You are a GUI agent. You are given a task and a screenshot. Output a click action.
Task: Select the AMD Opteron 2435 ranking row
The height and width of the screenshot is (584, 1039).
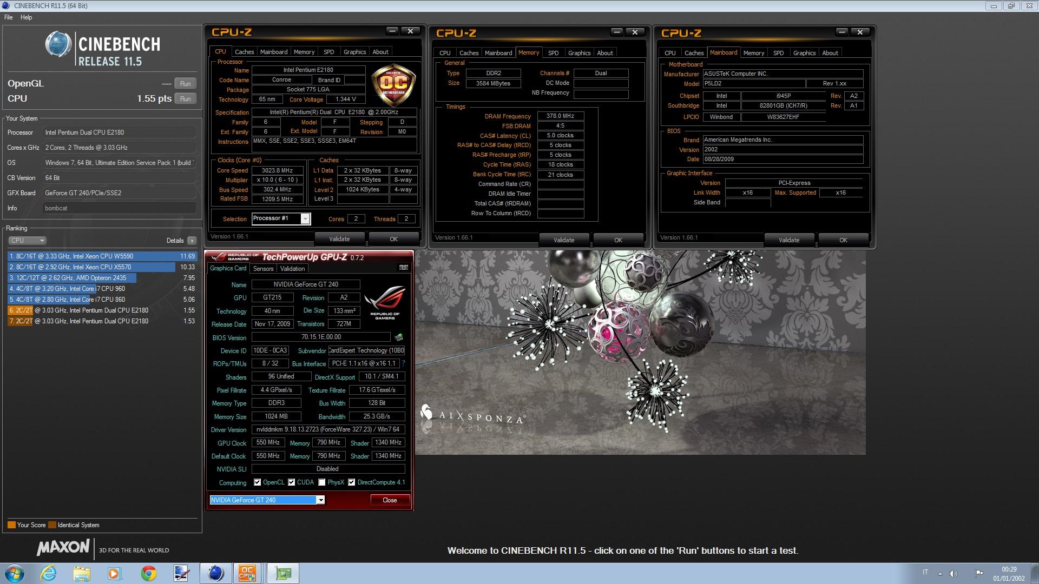102,278
